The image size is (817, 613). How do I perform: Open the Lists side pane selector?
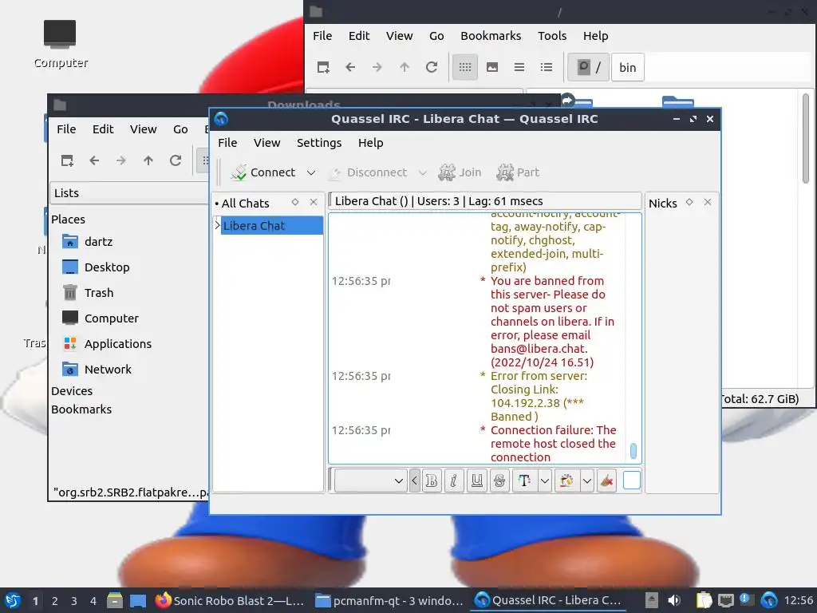click(129, 193)
